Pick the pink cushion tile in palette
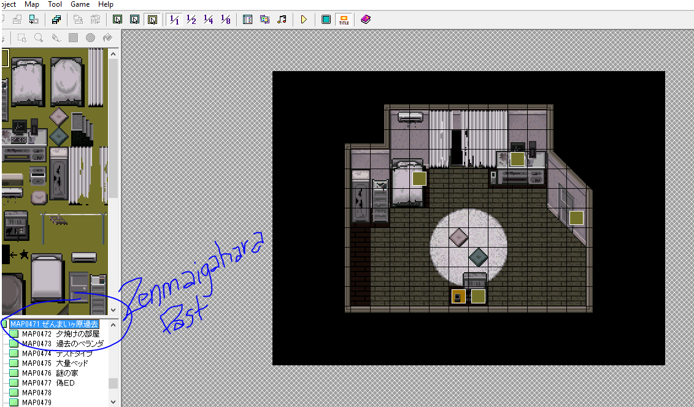This screenshot has width=694, height=407. coord(58,117)
